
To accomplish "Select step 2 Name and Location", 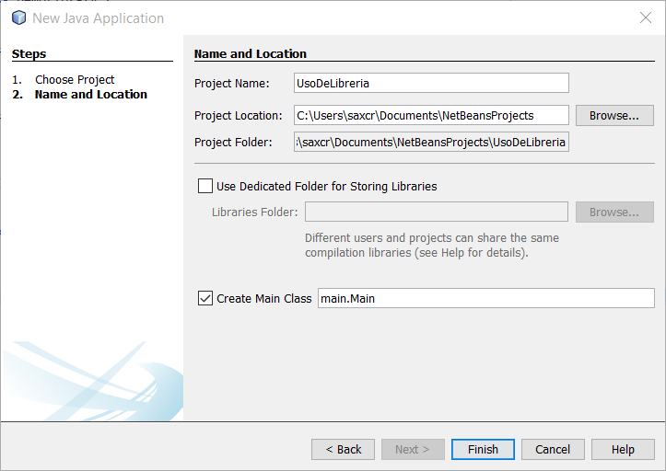I will pos(80,94).
